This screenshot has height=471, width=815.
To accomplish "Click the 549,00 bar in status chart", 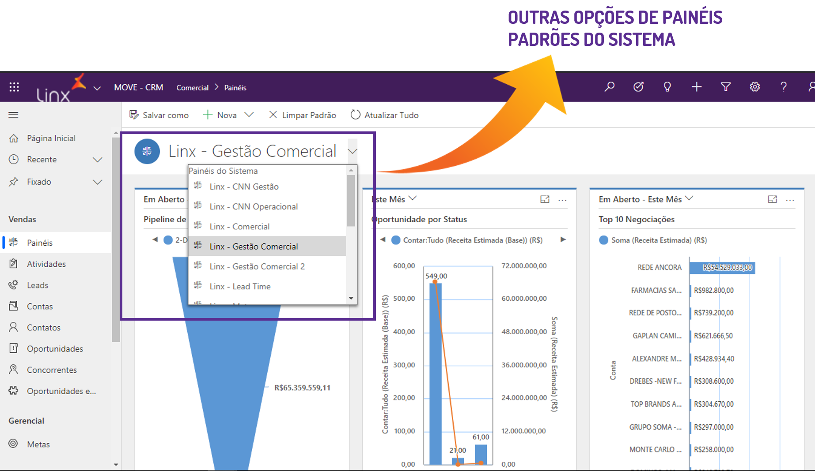I will (x=436, y=374).
